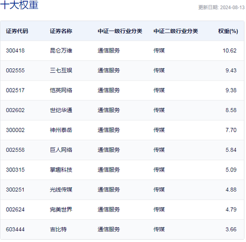This screenshot has width=246, height=242.
Task: Click 通信服务 in the 光线传媒 row
Action: point(109,190)
